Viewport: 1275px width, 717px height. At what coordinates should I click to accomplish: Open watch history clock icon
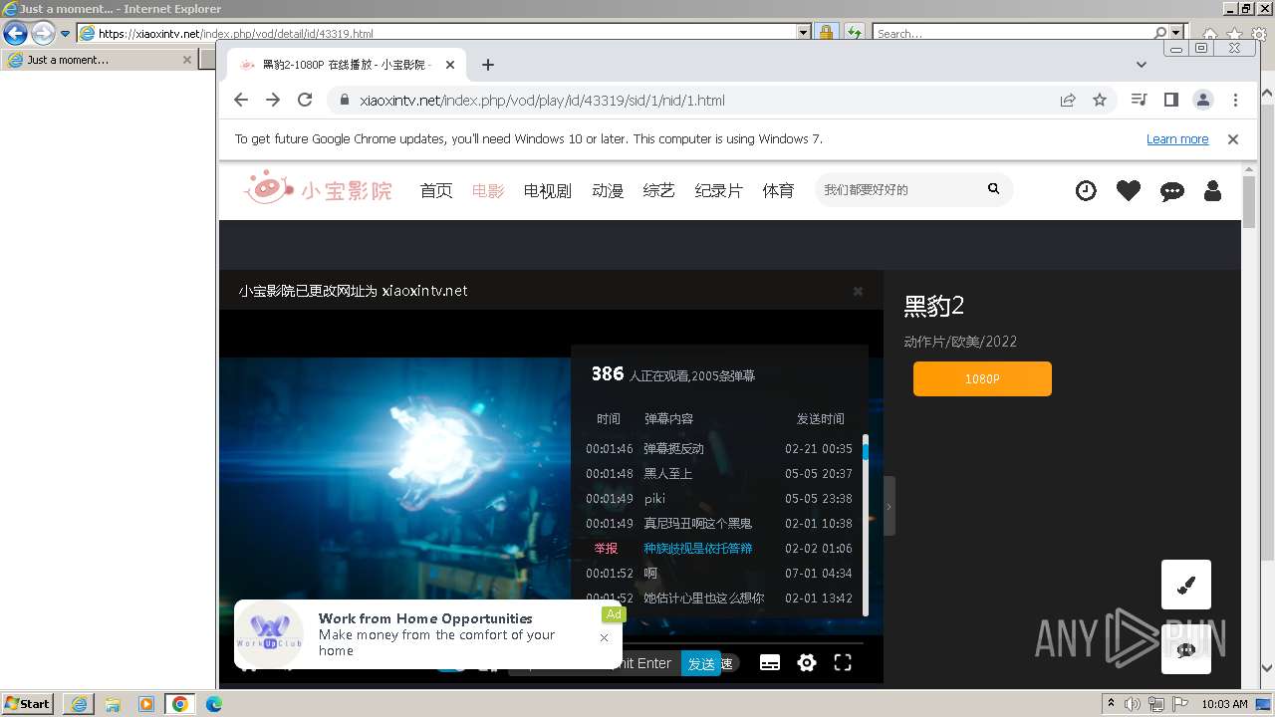pyautogui.click(x=1086, y=190)
